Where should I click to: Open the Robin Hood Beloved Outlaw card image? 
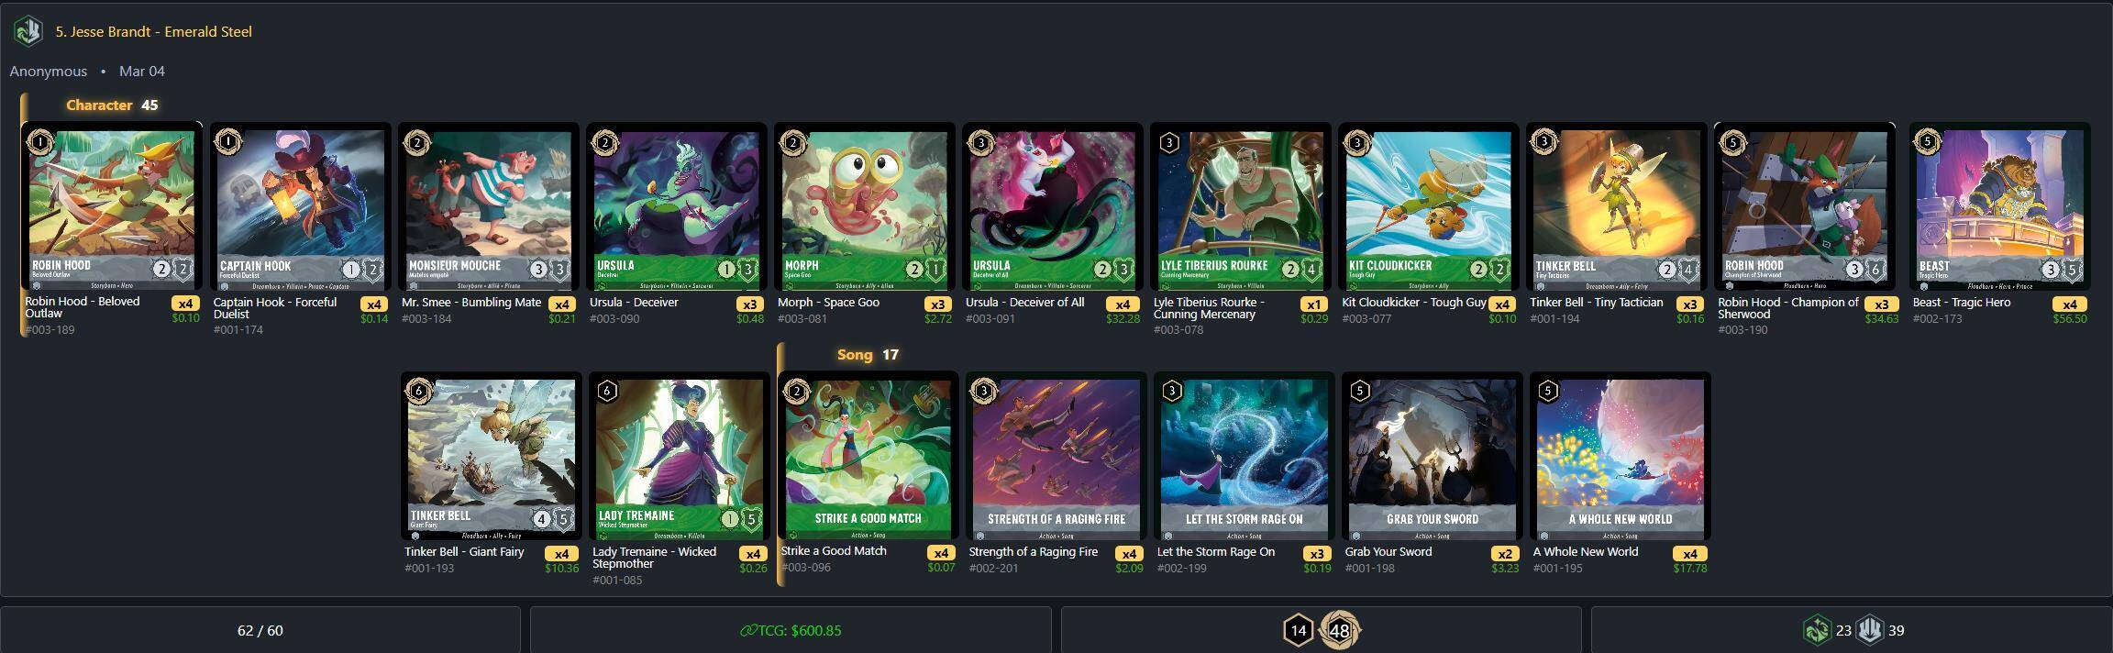pos(112,207)
